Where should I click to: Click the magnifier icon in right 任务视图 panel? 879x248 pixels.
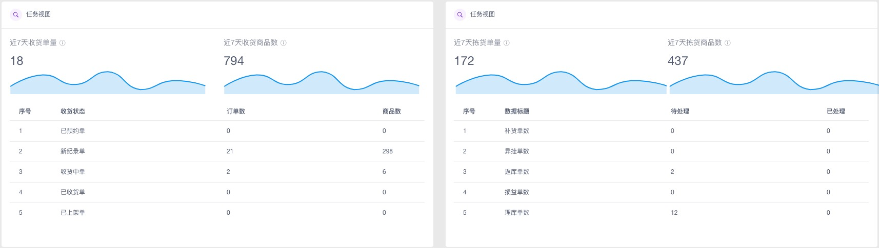click(460, 15)
